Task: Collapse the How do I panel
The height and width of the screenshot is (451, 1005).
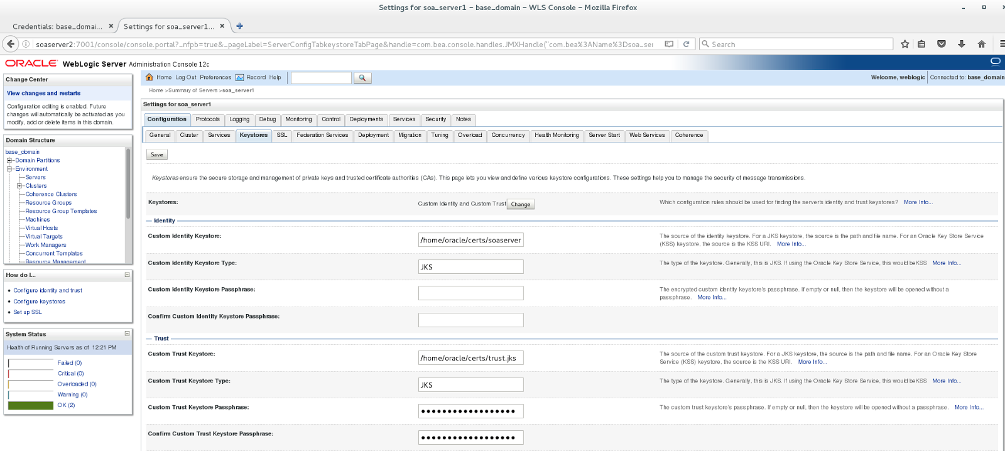Action: (x=127, y=274)
